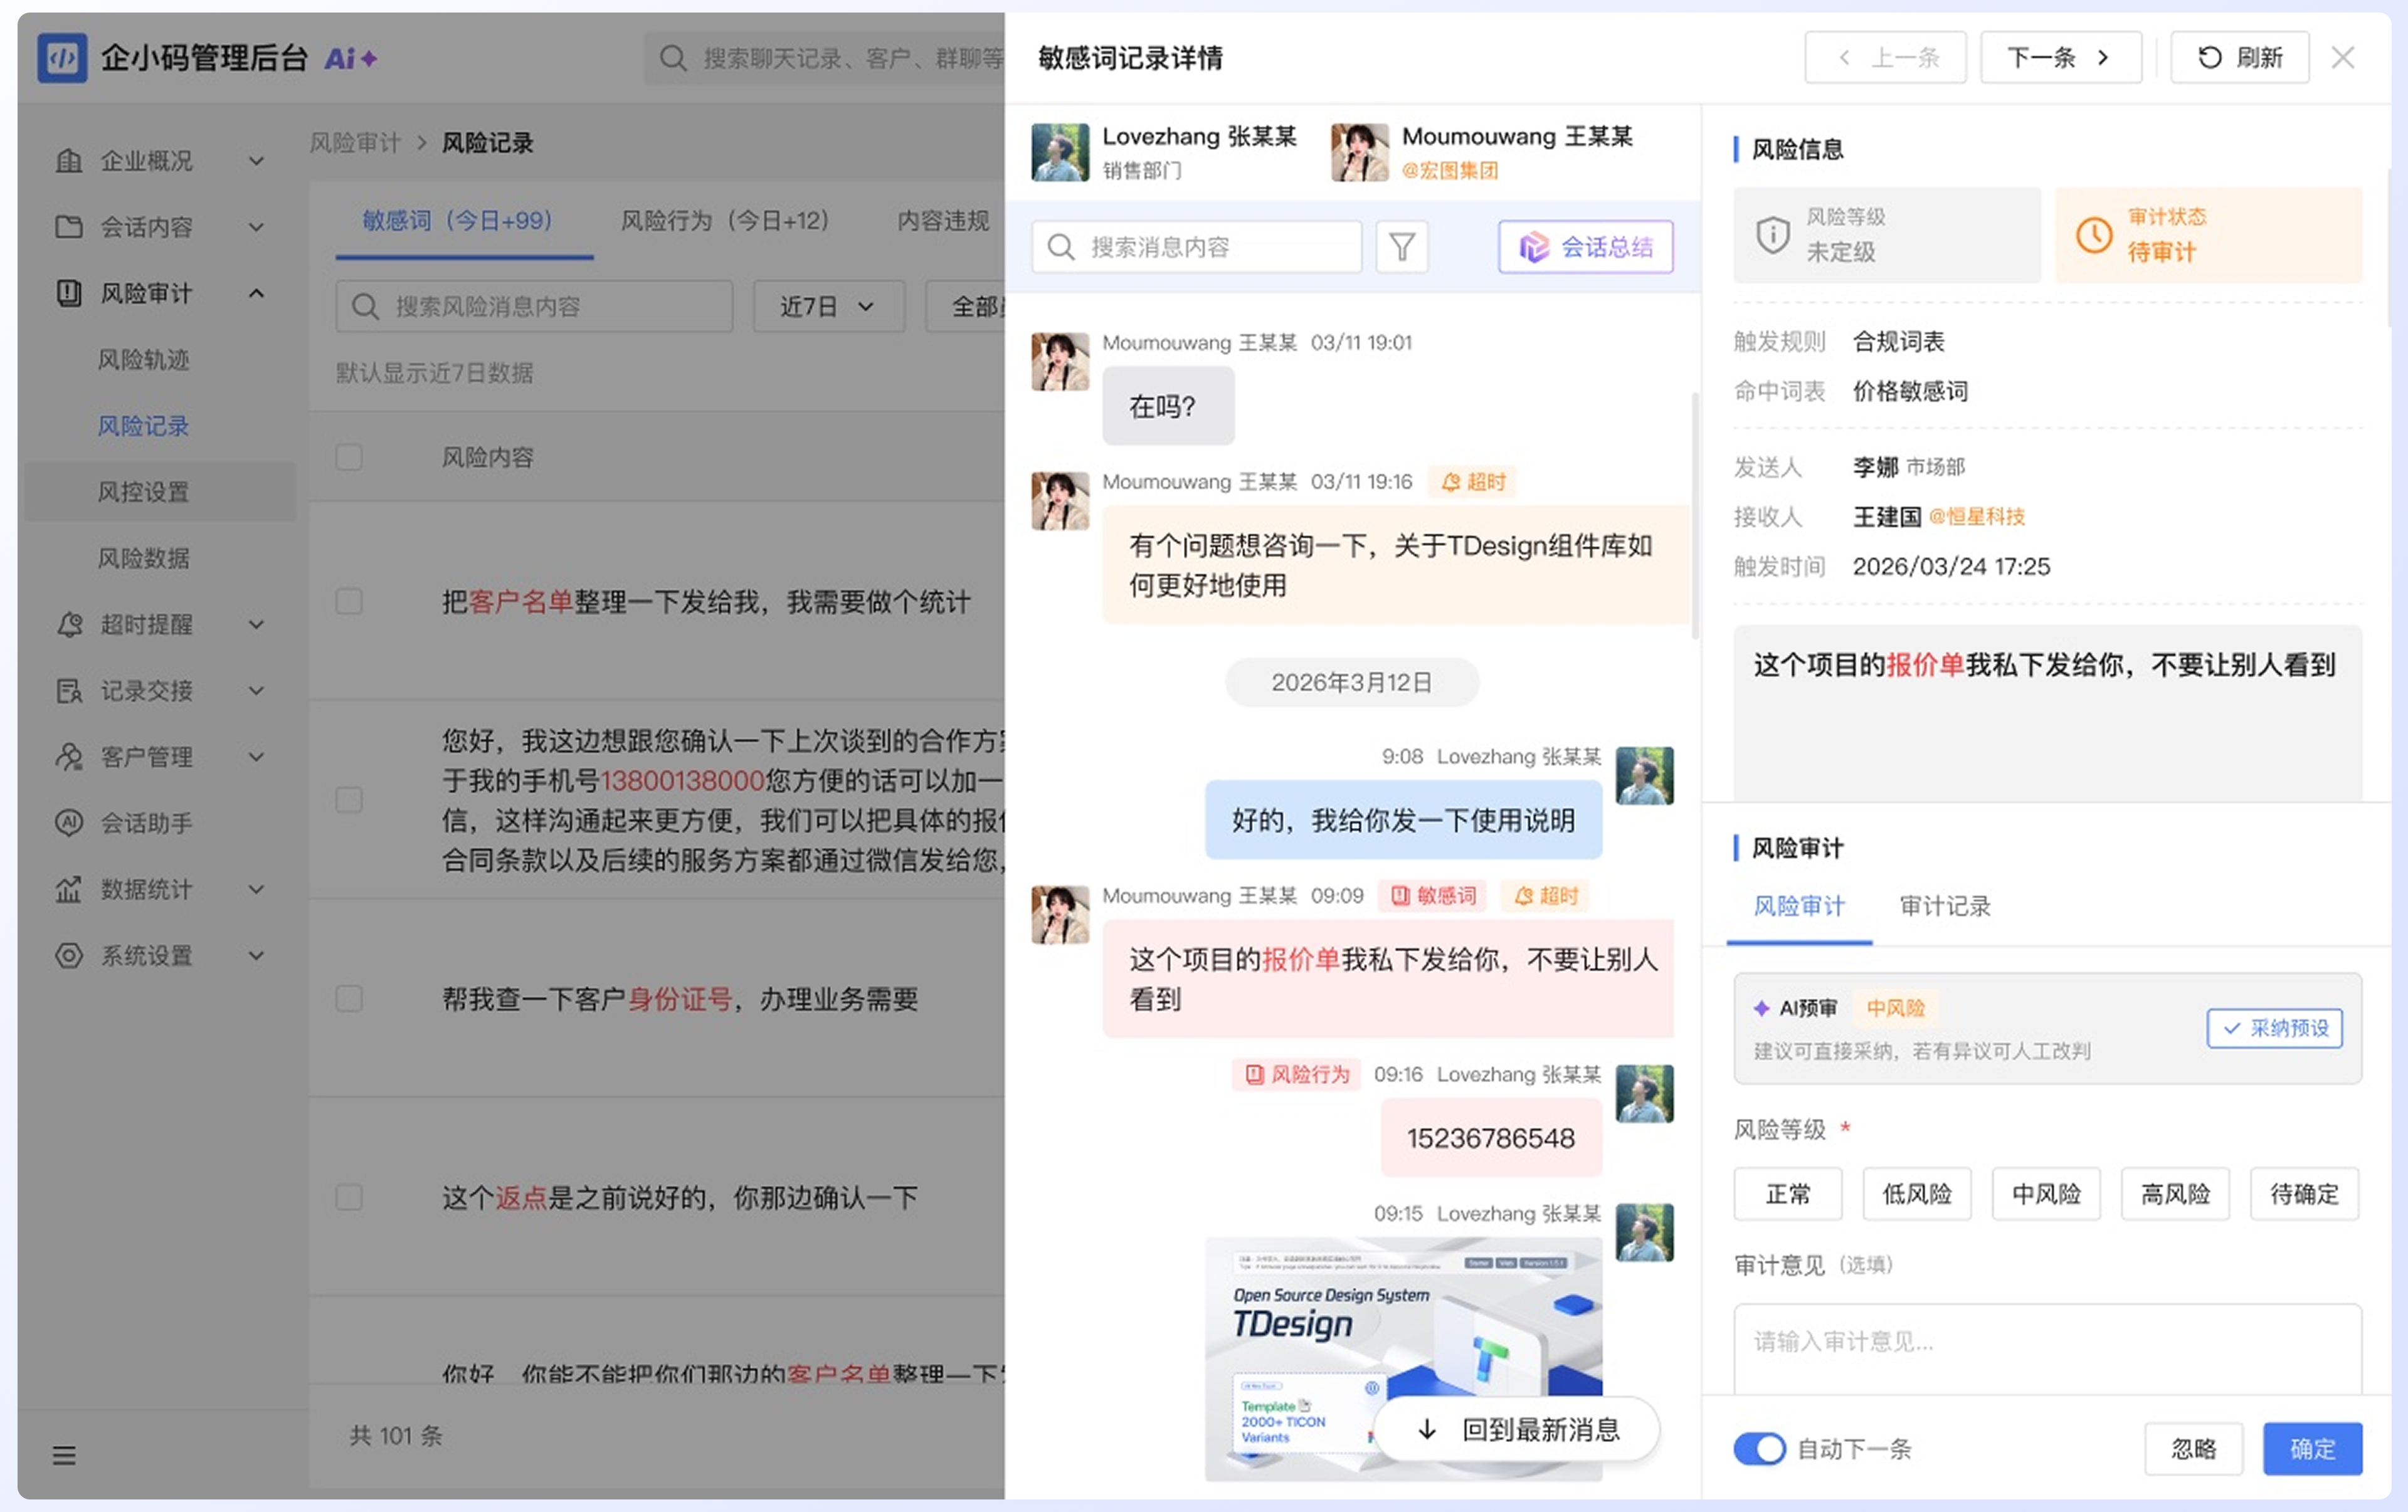
Task: Click the 待审计 clock status icon
Action: (2094, 236)
